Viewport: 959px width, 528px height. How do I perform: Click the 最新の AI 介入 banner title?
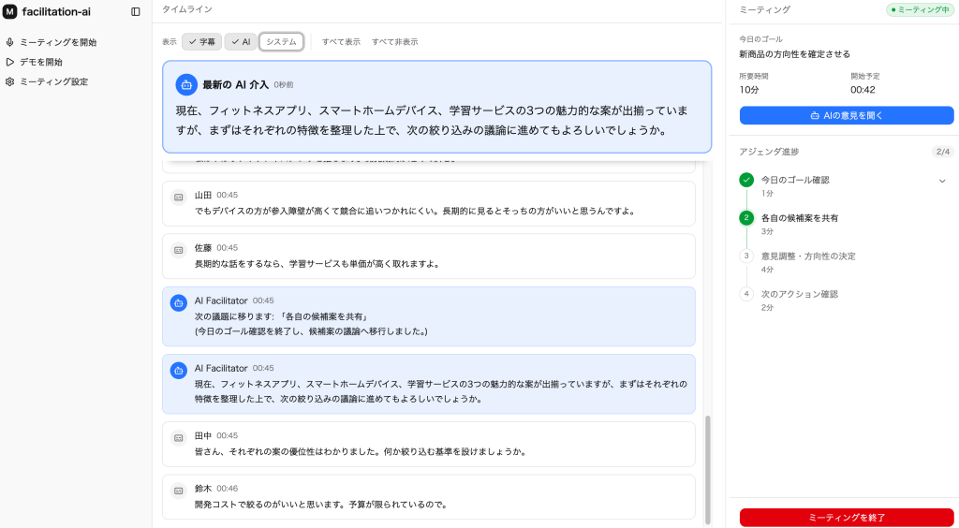235,85
